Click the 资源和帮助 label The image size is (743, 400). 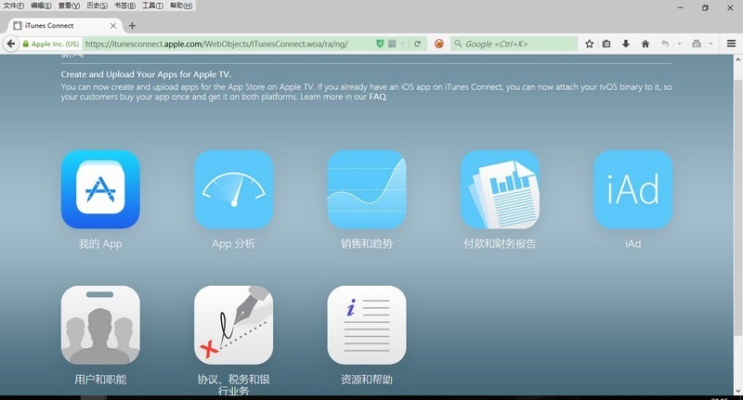[x=367, y=380]
